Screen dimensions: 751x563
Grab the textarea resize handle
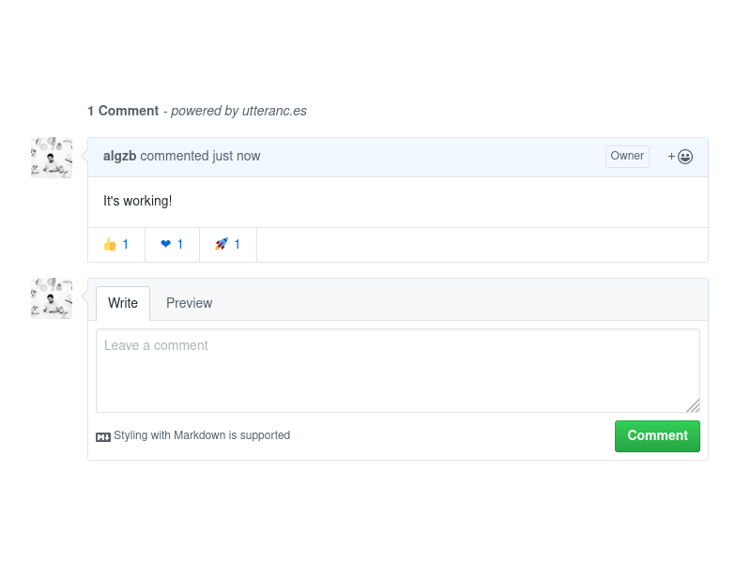693,405
